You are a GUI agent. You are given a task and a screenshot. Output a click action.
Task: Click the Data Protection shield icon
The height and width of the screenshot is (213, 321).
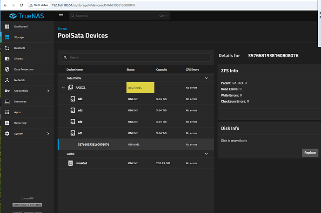[7, 70]
